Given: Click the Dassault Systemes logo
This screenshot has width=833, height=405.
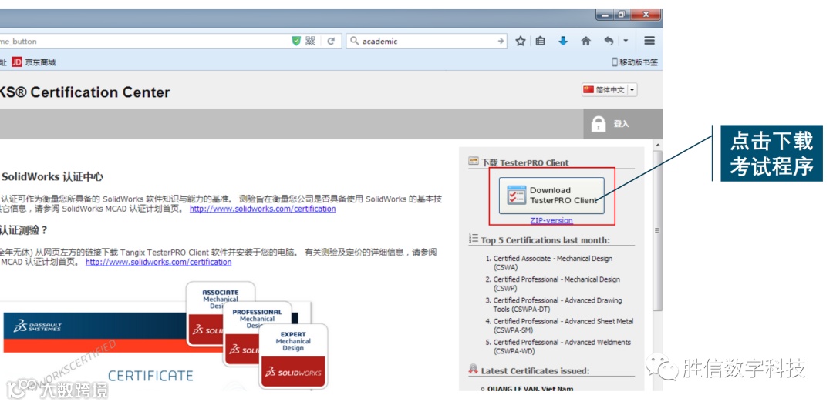Looking at the screenshot, I should [38, 326].
